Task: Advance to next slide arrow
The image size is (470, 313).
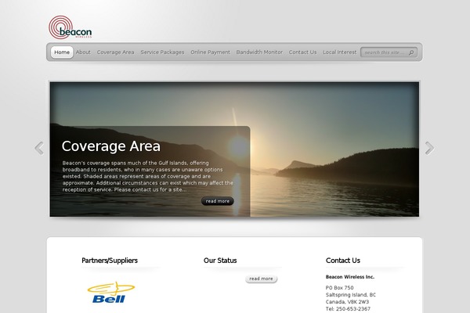Action: tap(429, 148)
